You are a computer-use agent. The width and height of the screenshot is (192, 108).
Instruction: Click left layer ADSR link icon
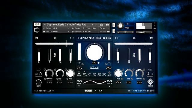[x=55, y=55]
